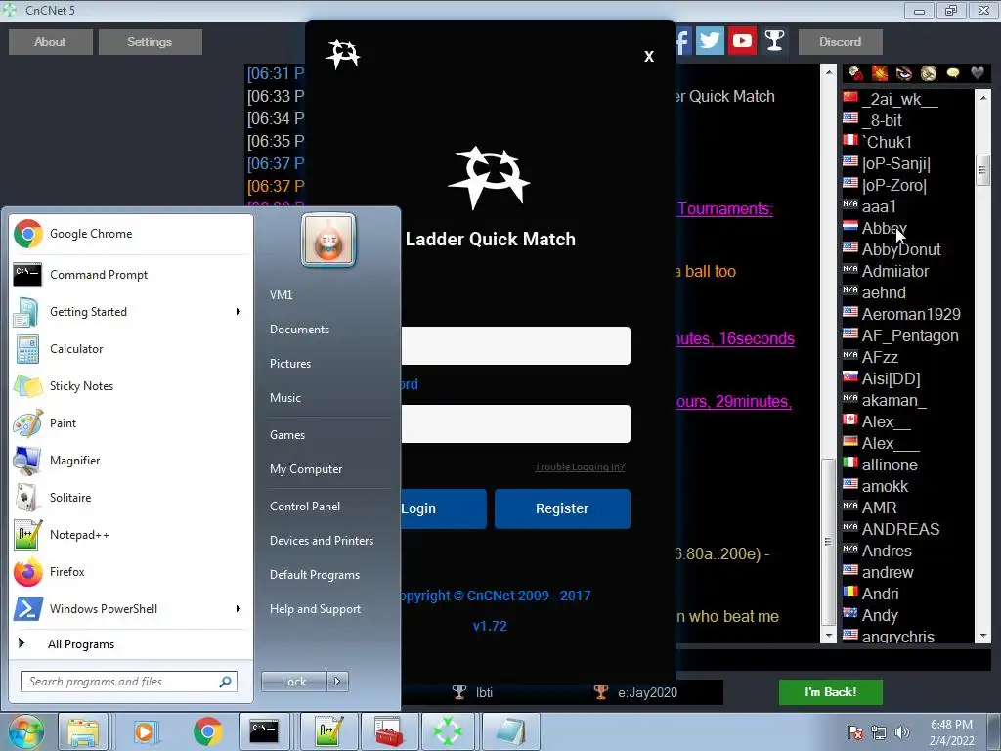Open Chrome from the taskbar
Screen dimensions: 1001x751
pos(207,731)
